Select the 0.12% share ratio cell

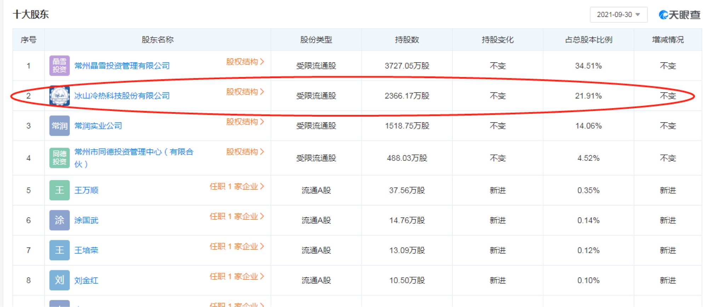click(588, 250)
